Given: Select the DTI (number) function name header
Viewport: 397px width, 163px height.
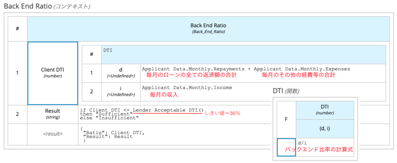Looking at the screenshot, I should (x=325, y=110).
